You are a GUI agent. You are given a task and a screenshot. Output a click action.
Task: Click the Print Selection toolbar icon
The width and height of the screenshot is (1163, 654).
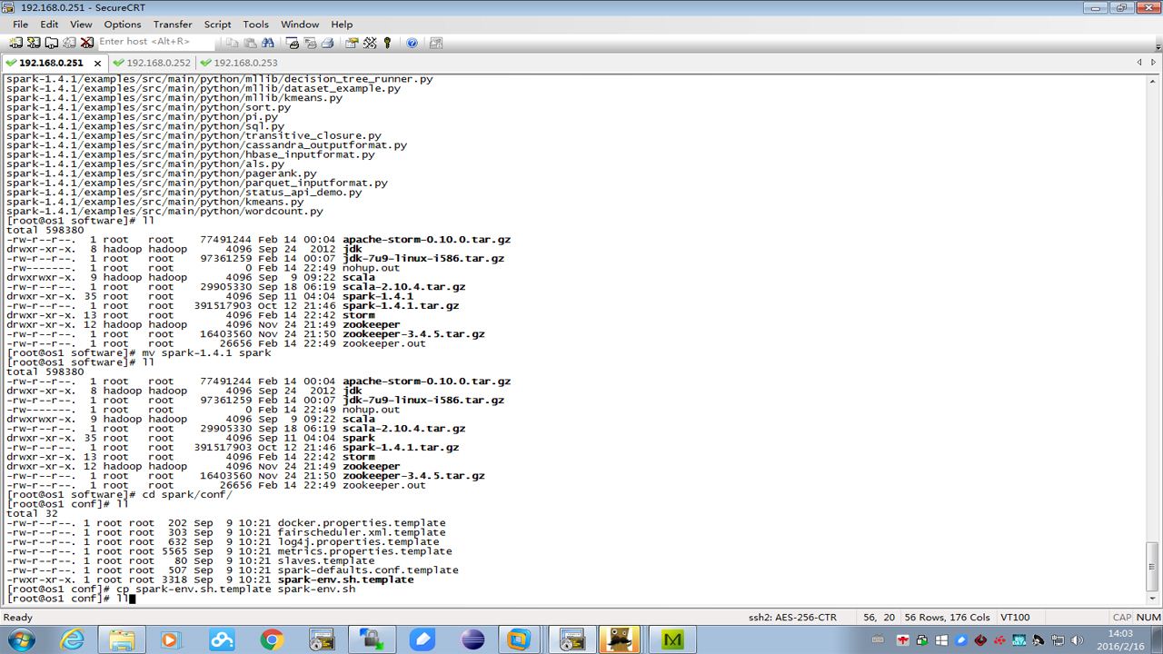pyautogui.click(x=310, y=43)
